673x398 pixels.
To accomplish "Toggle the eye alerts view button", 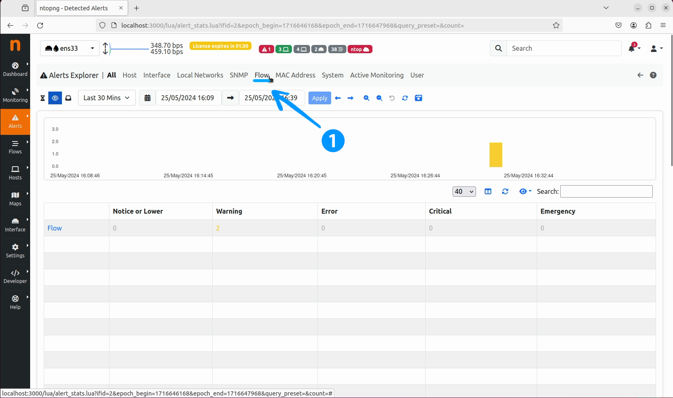I will point(55,98).
